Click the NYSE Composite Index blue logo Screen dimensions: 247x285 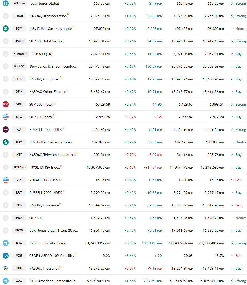[x=6, y=243]
